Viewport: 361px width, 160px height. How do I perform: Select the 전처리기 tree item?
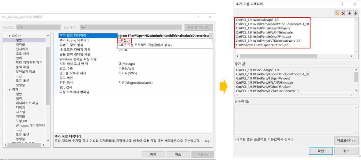click(x=22, y=49)
